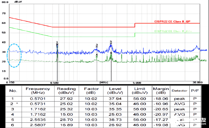Viewport: 209px width, 128px height.
Task: Click the blue 'peak' trace label
Action: (204, 50)
